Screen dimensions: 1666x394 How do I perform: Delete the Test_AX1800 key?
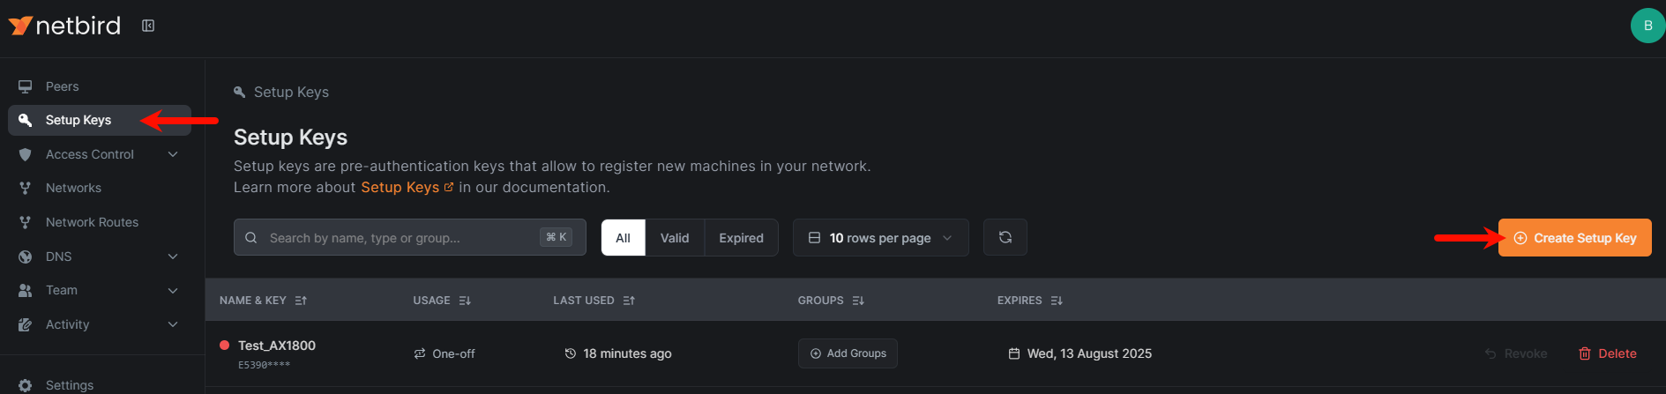point(1607,353)
